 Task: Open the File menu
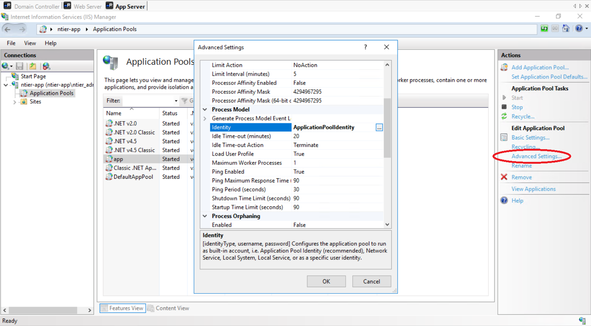11,43
